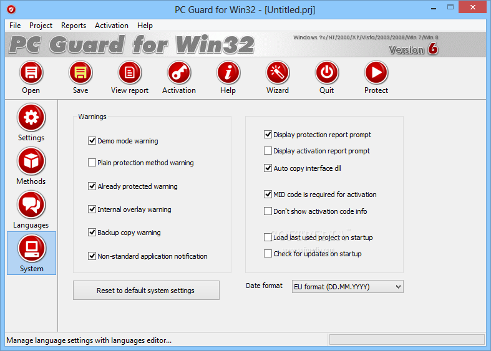This screenshot has width=491, height=351.
Task: Click the status bar message text
Action: (89, 340)
